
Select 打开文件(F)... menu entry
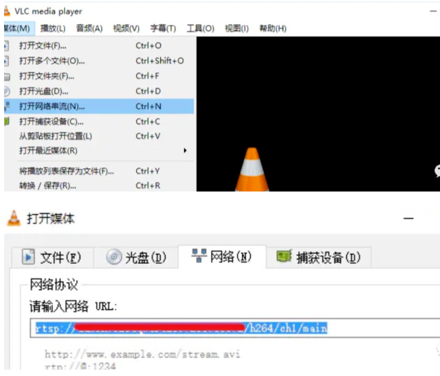point(43,46)
